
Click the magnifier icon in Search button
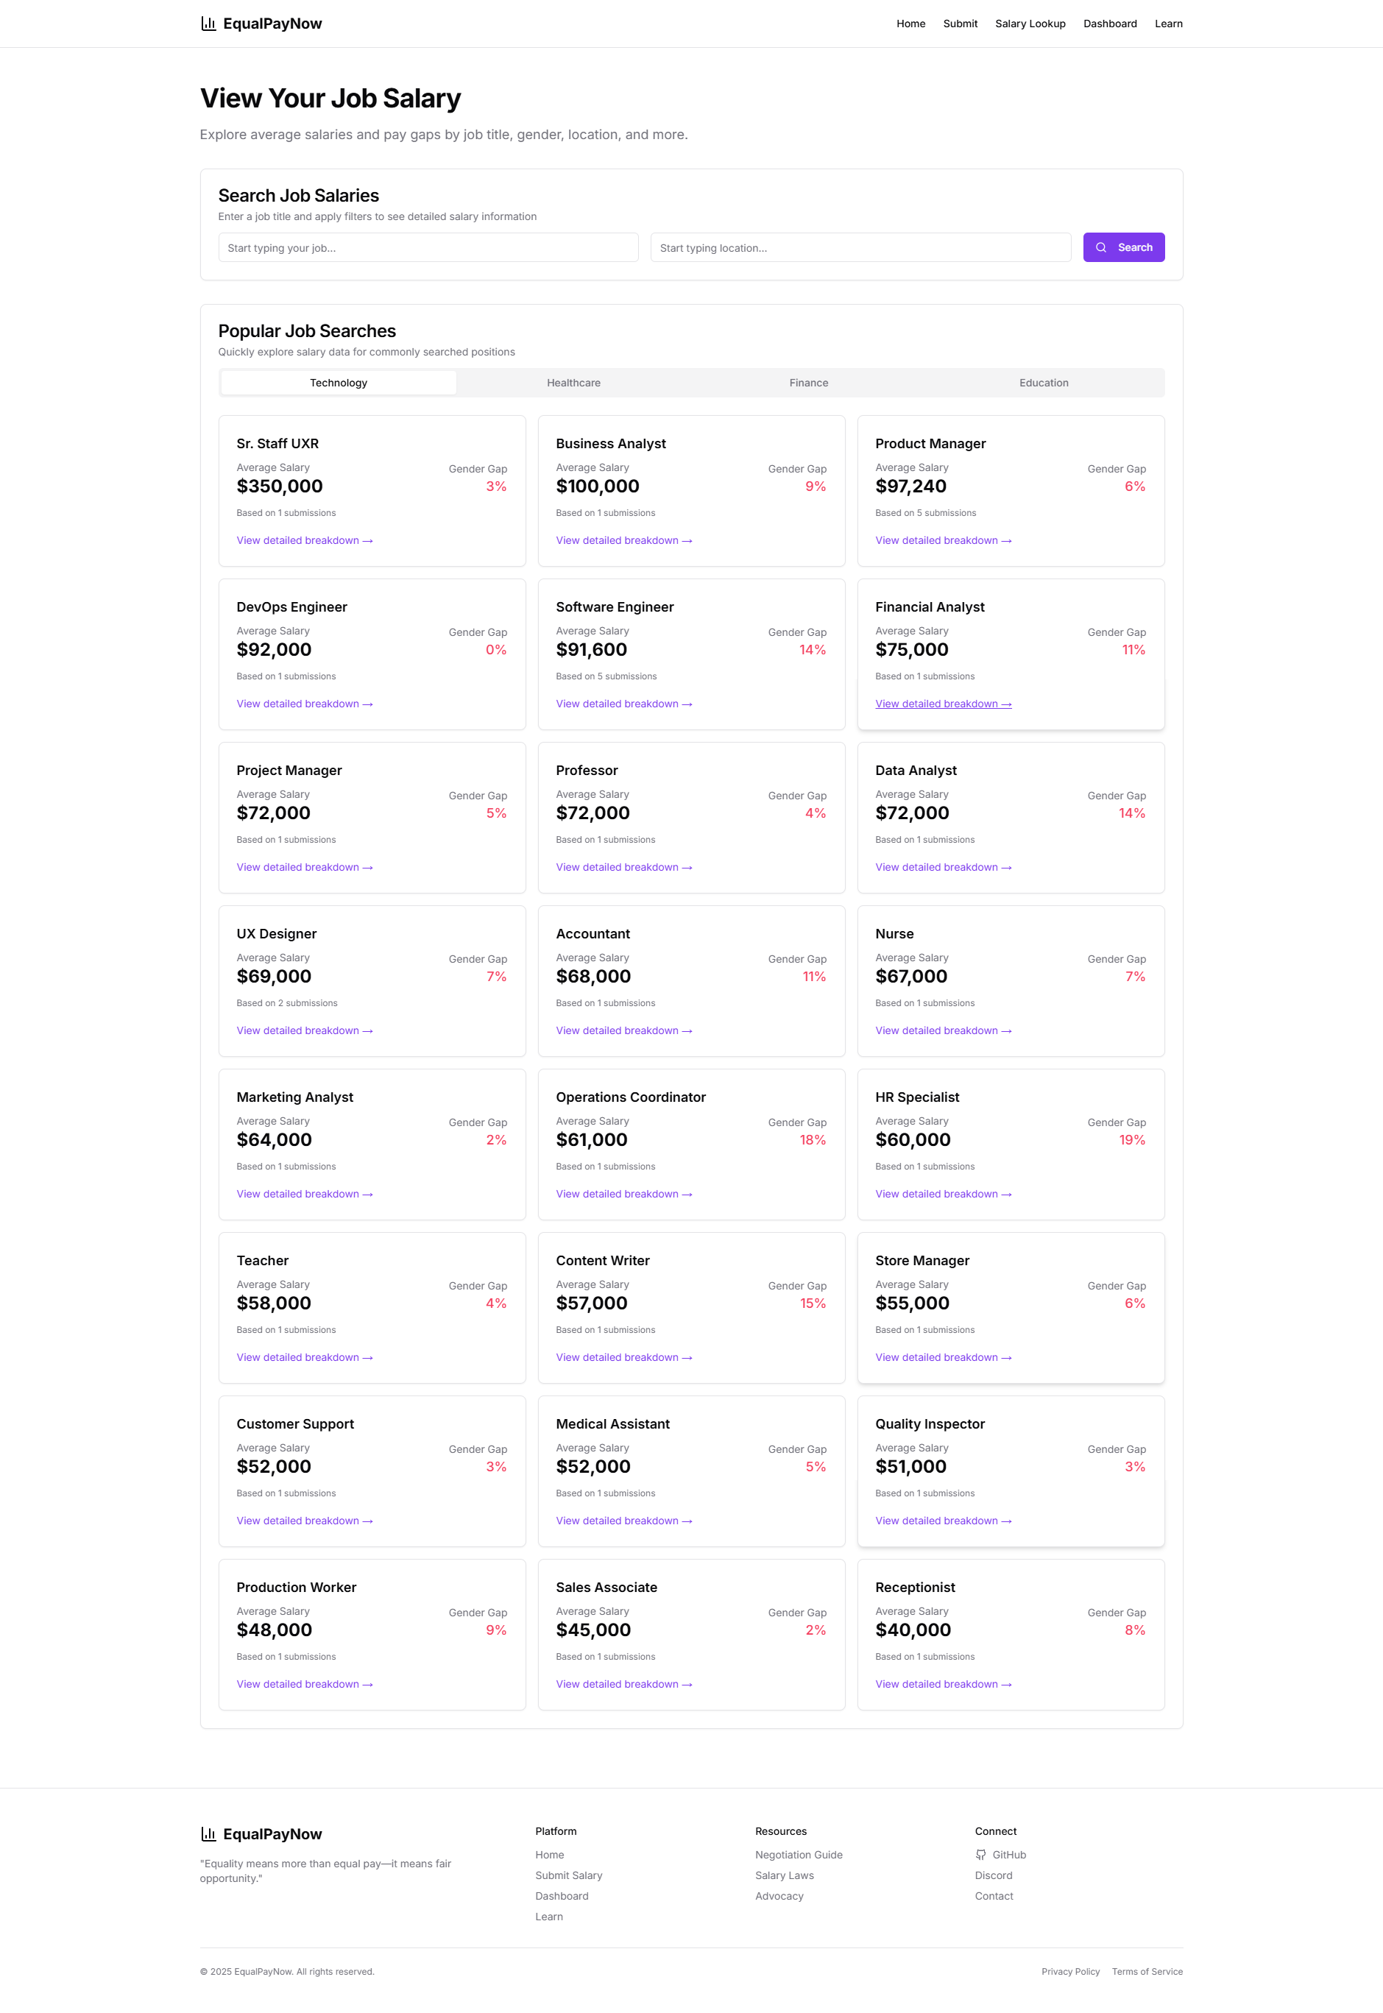(x=1100, y=248)
